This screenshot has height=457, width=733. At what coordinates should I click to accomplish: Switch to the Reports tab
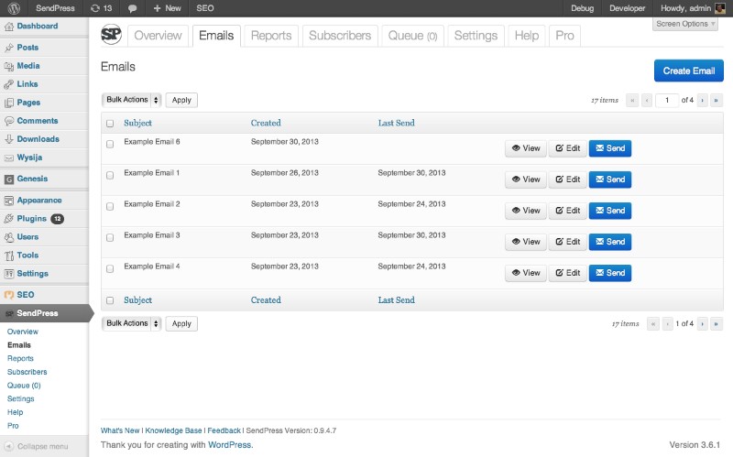pyautogui.click(x=271, y=36)
